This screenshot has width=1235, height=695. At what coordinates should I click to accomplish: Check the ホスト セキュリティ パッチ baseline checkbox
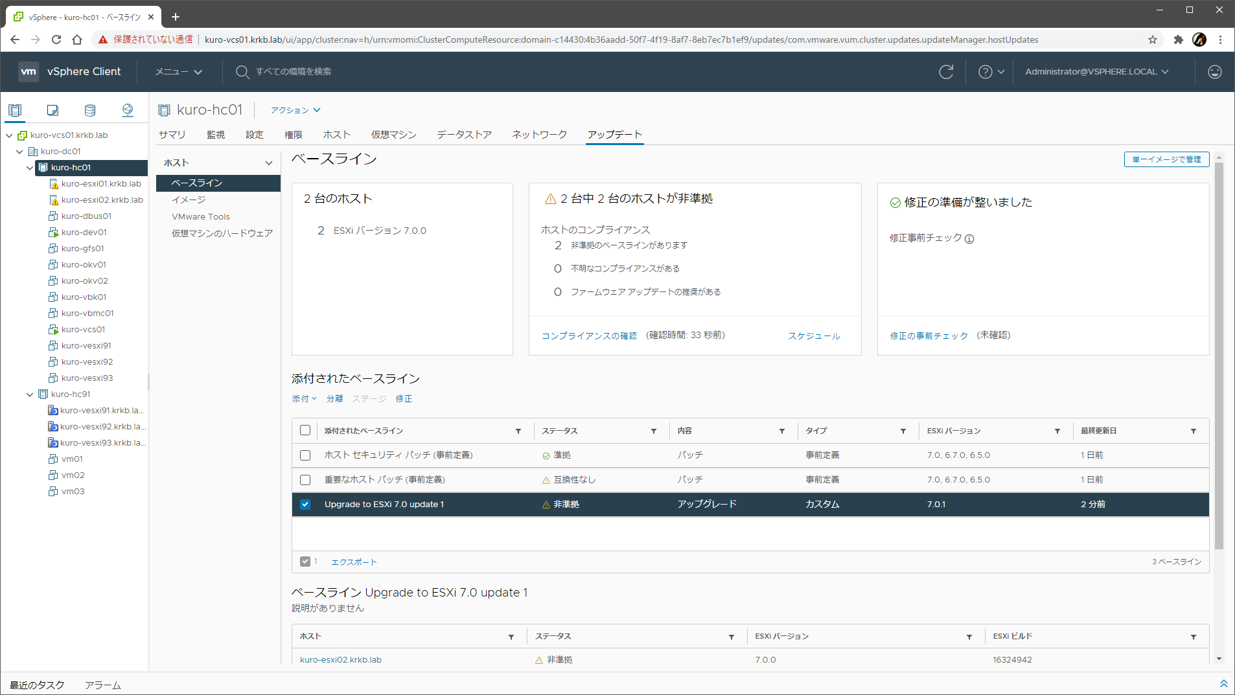click(305, 455)
